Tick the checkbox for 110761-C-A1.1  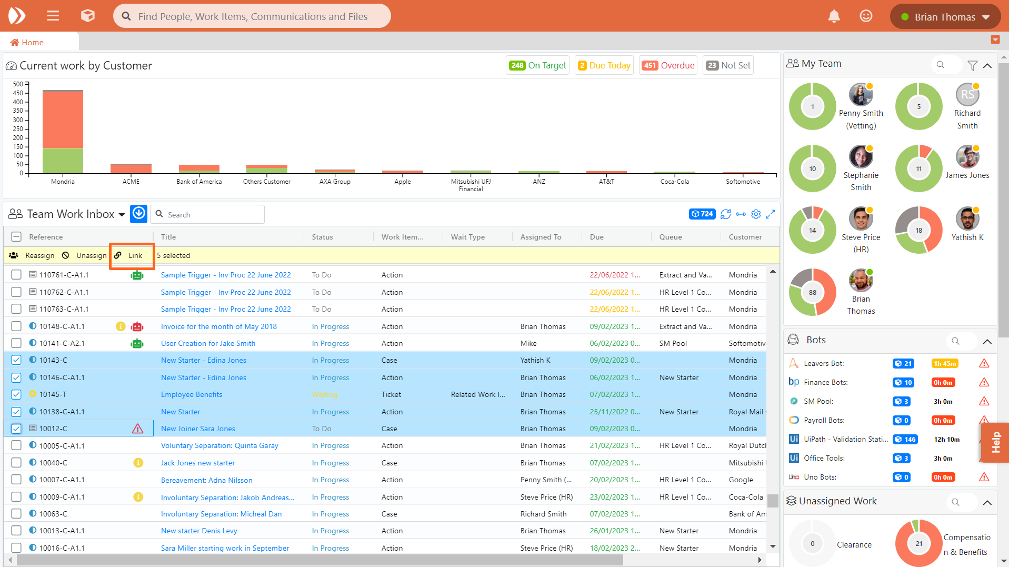click(16, 275)
